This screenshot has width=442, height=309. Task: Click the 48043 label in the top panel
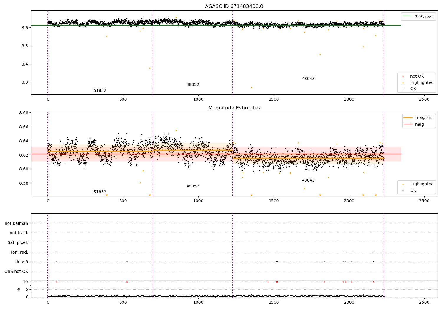pos(308,79)
